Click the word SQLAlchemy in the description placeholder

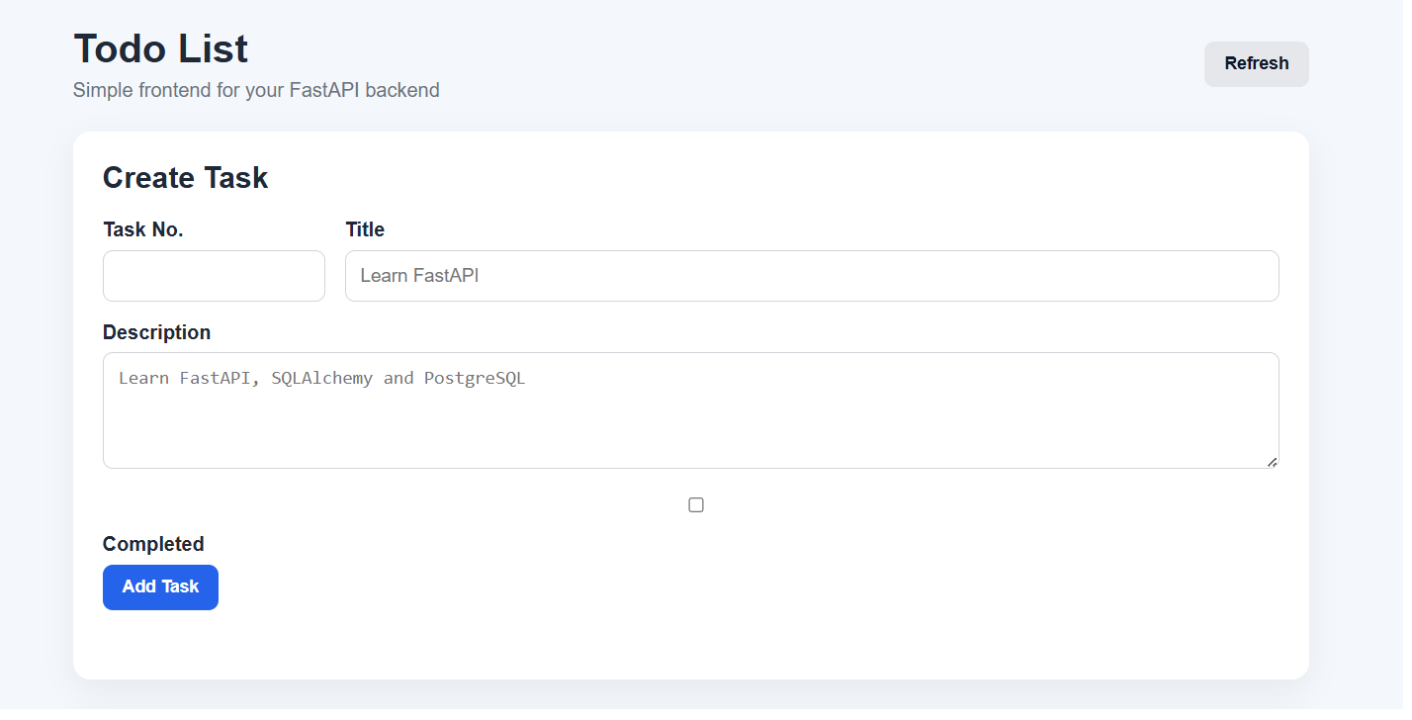tap(322, 378)
